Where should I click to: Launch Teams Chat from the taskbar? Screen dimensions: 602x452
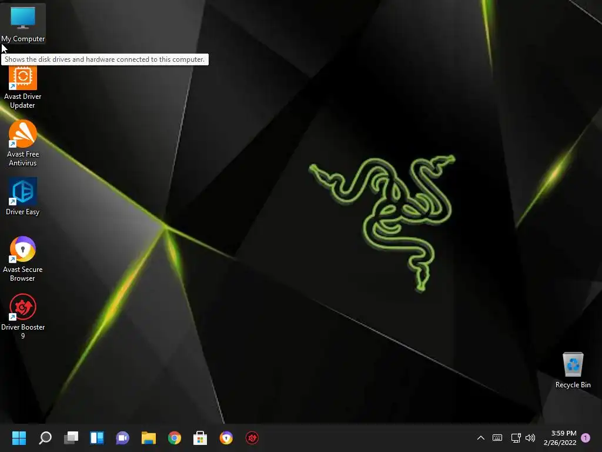click(x=122, y=438)
